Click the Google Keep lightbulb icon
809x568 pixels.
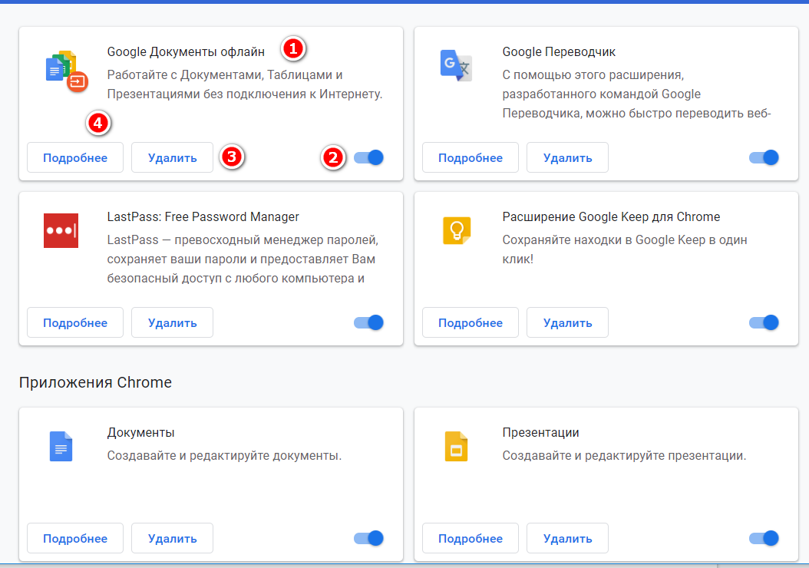pyautogui.click(x=457, y=230)
